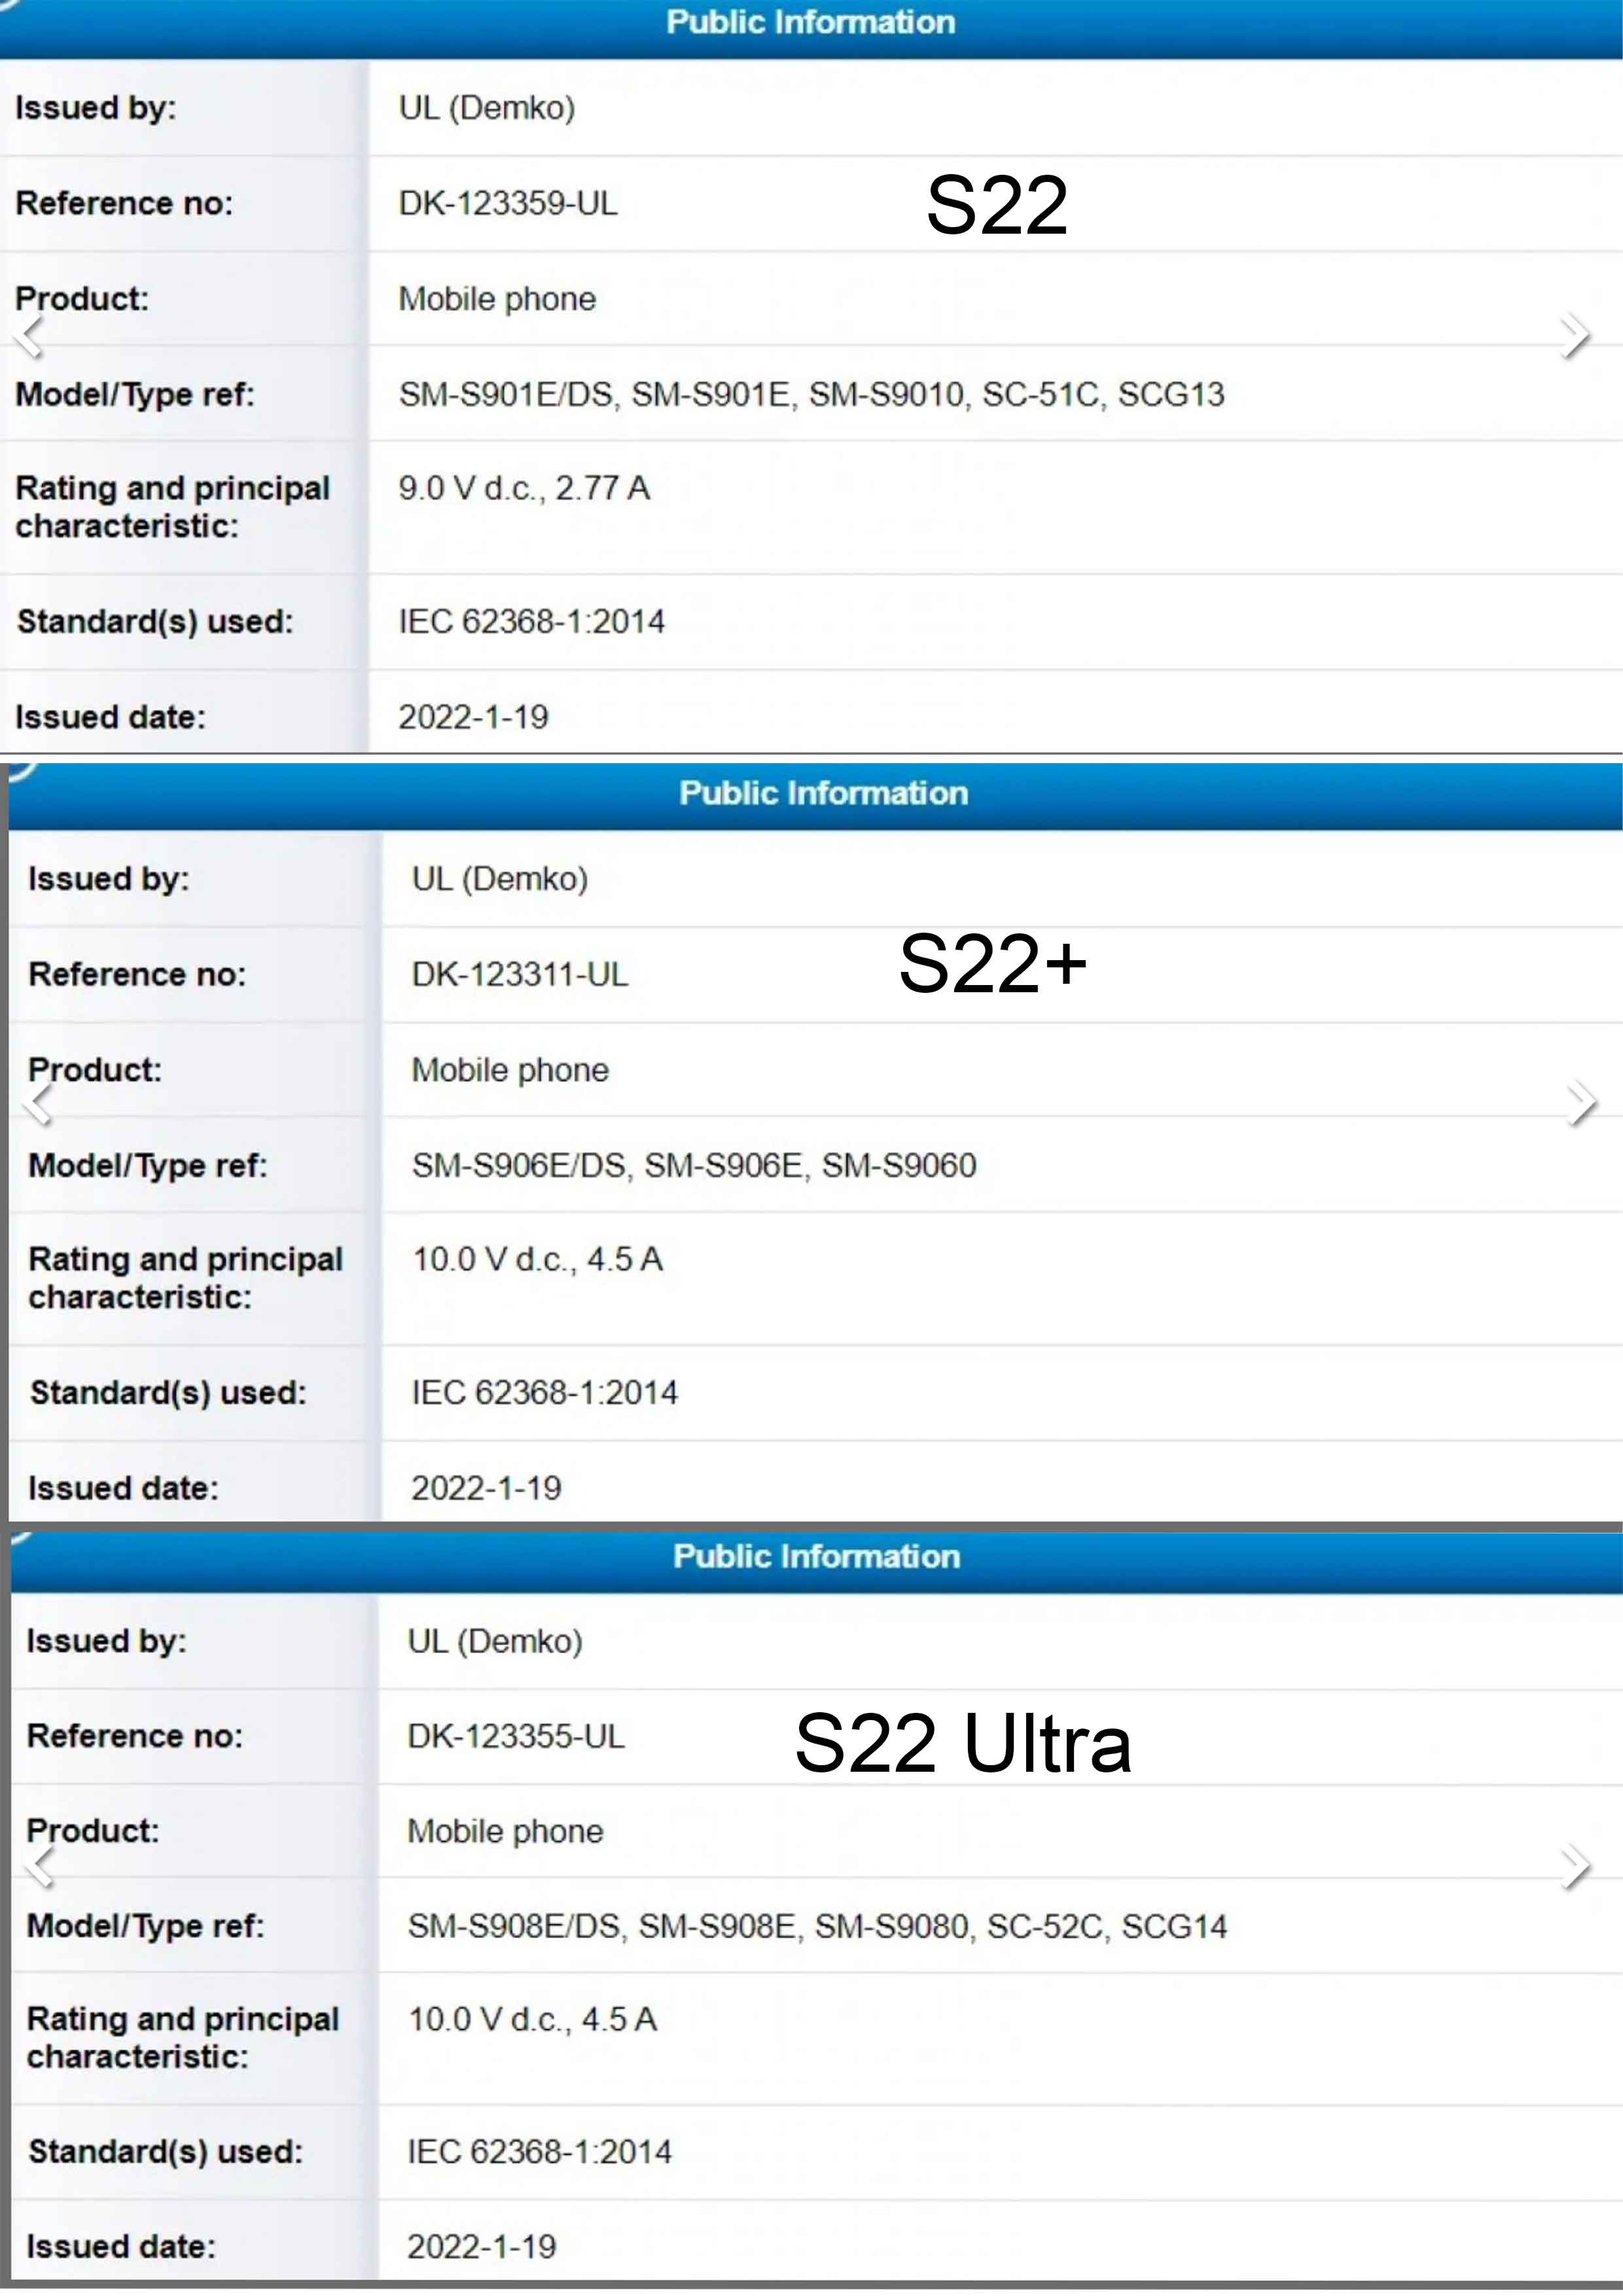Select reference number DK-123311-UL
This screenshot has width=1623, height=2296.
520,974
